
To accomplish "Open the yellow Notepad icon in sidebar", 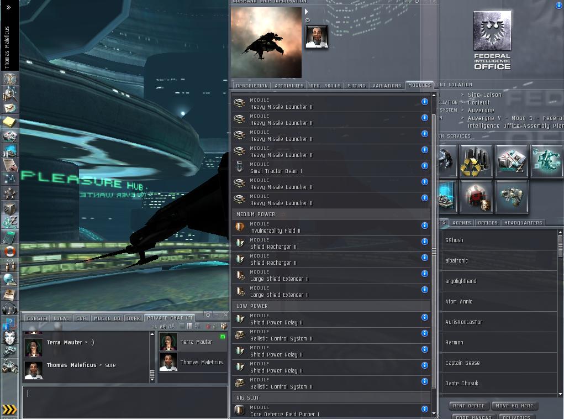I will pyautogui.click(x=9, y=122).
